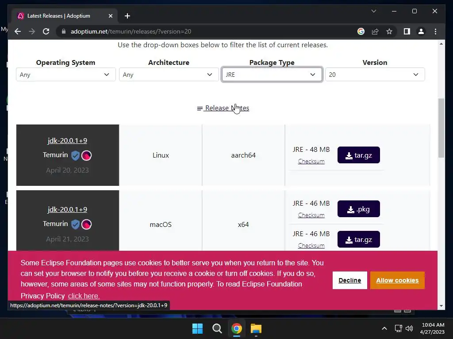Click Allow cookies button
The width and height of the screenshot is (453, 339).
(397, 280)
